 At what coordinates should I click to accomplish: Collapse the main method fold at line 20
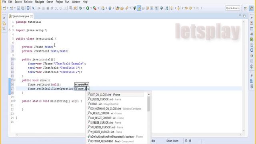(14, 101)
